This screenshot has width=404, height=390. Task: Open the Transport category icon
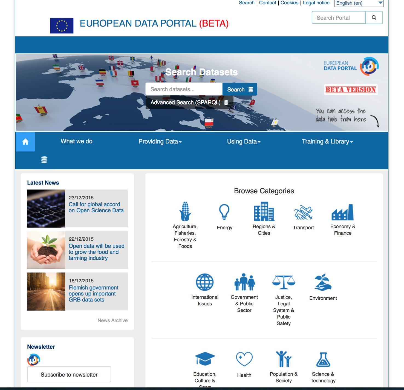pos(303,212)
